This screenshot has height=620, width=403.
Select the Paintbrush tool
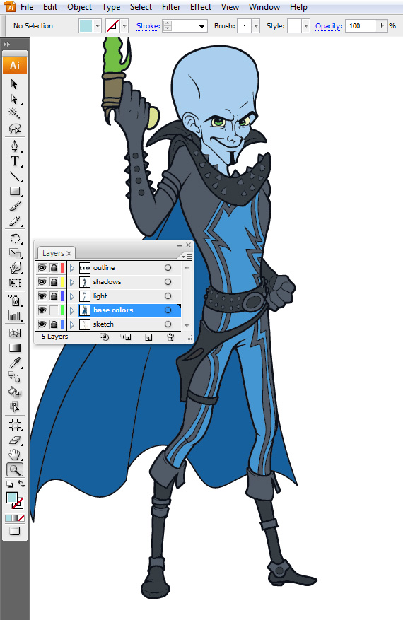coord(15,206)
